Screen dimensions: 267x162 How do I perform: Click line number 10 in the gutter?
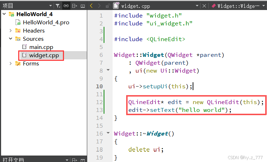99,87
